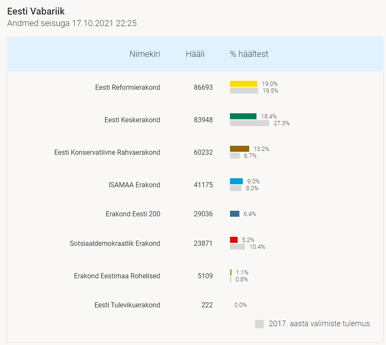Click the grey 2017 bar for Konservatiivne Rahvaerakond
The width and height of the screenshot is (386, 345).
coord(235,156)
